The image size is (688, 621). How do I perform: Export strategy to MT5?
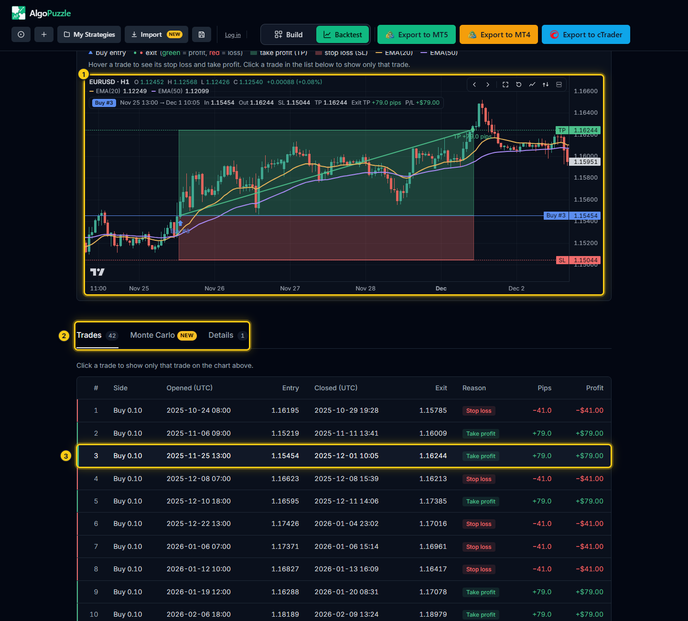click(417, 34)
